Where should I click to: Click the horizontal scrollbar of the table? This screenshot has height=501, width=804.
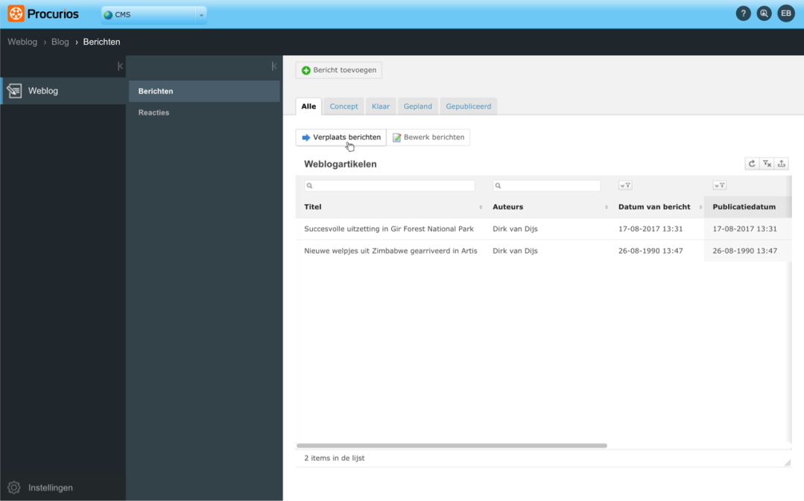coord(452,446)
